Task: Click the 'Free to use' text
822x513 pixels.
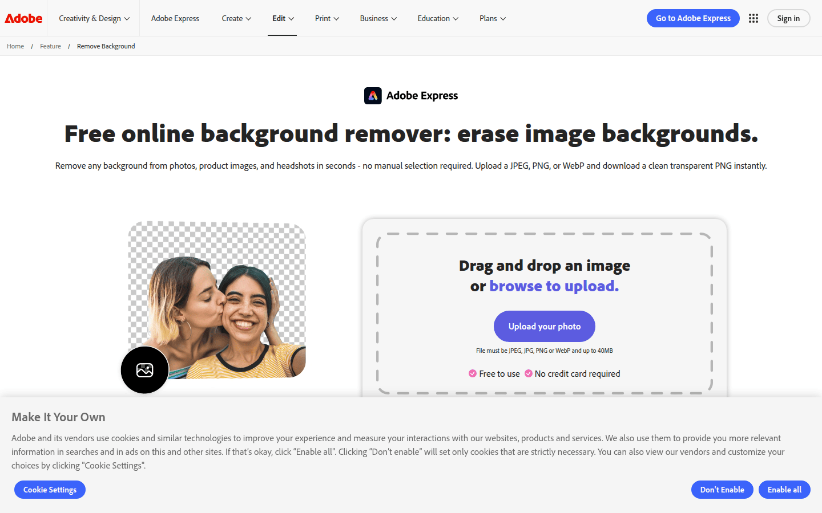Action: point(499,374)
